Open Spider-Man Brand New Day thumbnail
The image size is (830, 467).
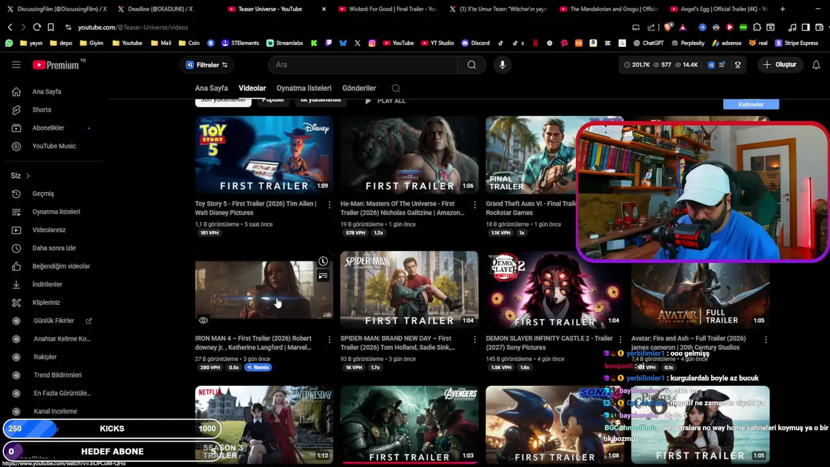coord(409,290)
